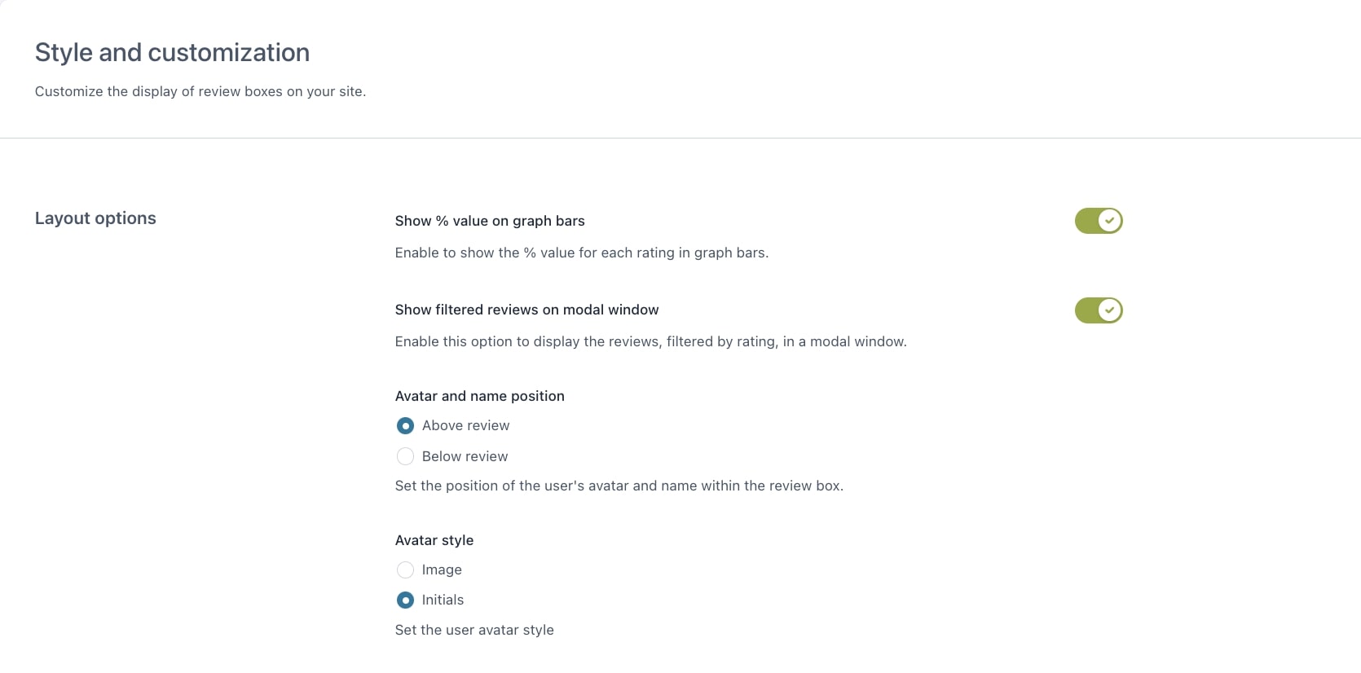Click the checkmark icon in the modal window toggle
1361x673 pixels.
[x=1109, y=310]
